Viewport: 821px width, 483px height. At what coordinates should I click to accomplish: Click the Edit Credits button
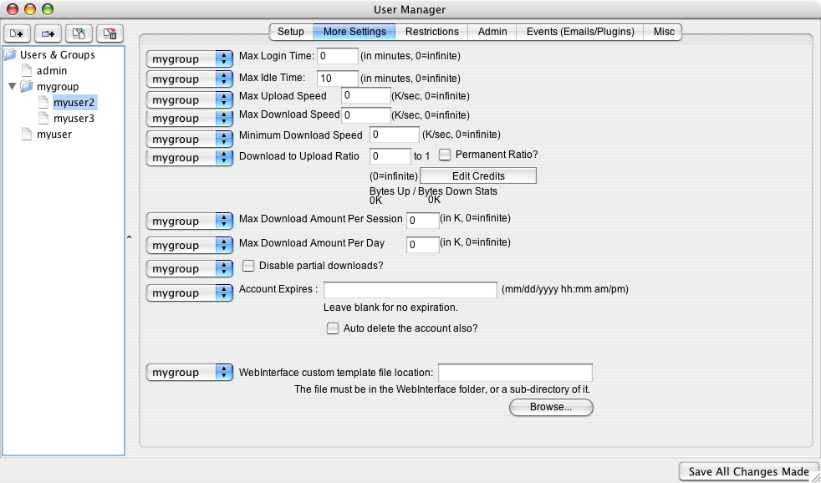[x=477, y=176]
